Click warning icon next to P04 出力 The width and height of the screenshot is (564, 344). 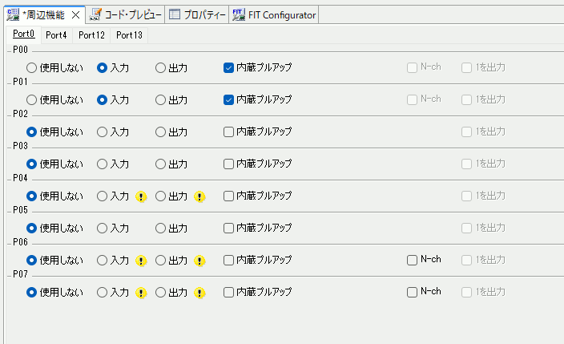tap(199, 196)
